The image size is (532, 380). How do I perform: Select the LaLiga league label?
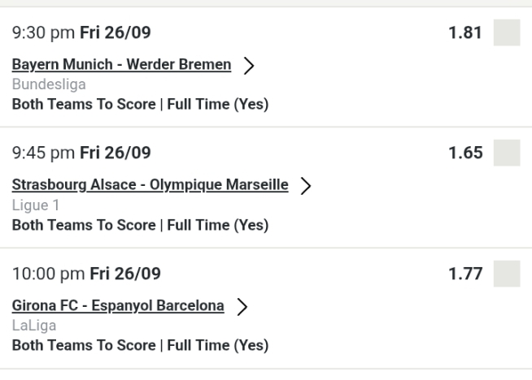(x=30, y=324)
